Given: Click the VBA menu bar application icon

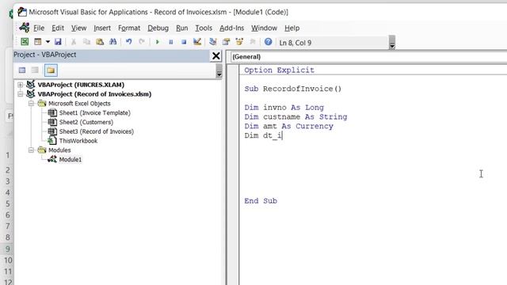Looking at the screenshot, I should [25, 28].
